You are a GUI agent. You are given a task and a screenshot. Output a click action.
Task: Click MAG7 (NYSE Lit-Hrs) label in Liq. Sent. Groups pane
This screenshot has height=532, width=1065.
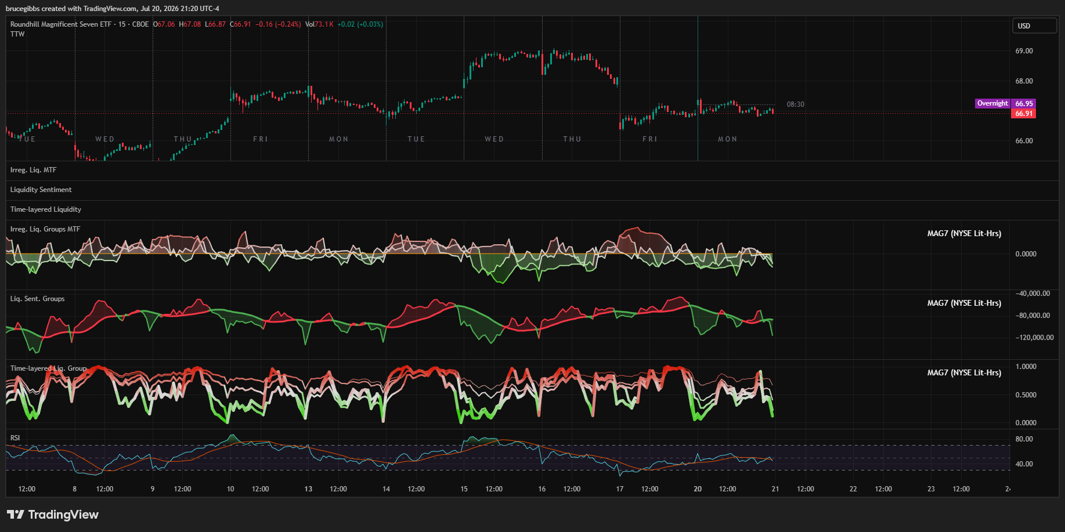964,303
